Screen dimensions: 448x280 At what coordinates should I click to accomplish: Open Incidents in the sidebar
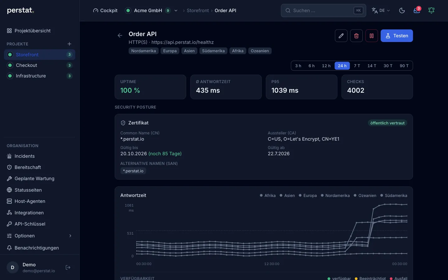tap(40, 156)
